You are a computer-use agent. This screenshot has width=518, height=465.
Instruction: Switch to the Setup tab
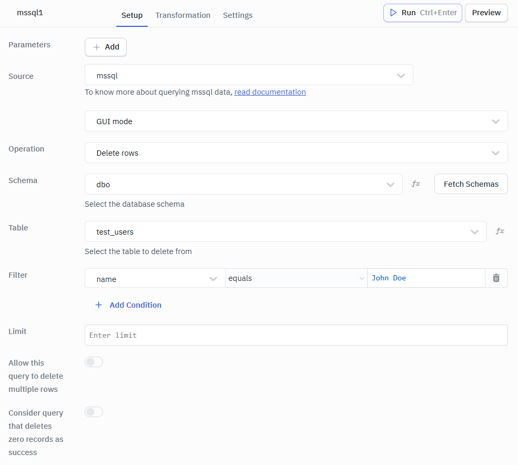point(132,15)
